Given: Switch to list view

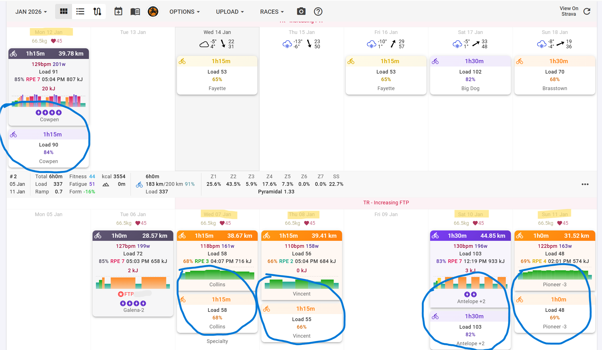Looking at the screenshot, I should coord(80,12).
